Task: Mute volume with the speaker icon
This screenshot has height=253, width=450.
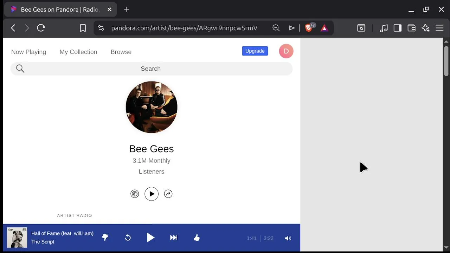Action: pyautogui.click(x=288, y=238)
